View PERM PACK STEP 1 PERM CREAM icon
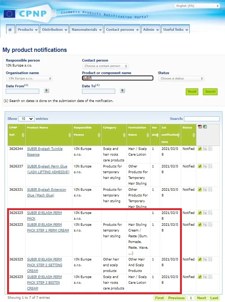Viewport: 225px width, 302px height. pyautogui.click(x=205, y=225)
